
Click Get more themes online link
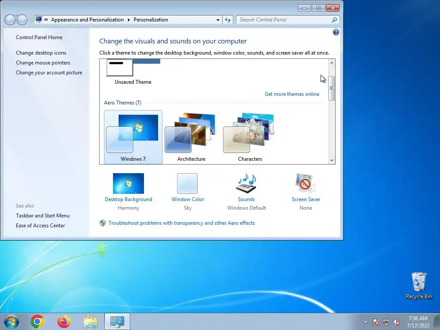click(292, 94)
